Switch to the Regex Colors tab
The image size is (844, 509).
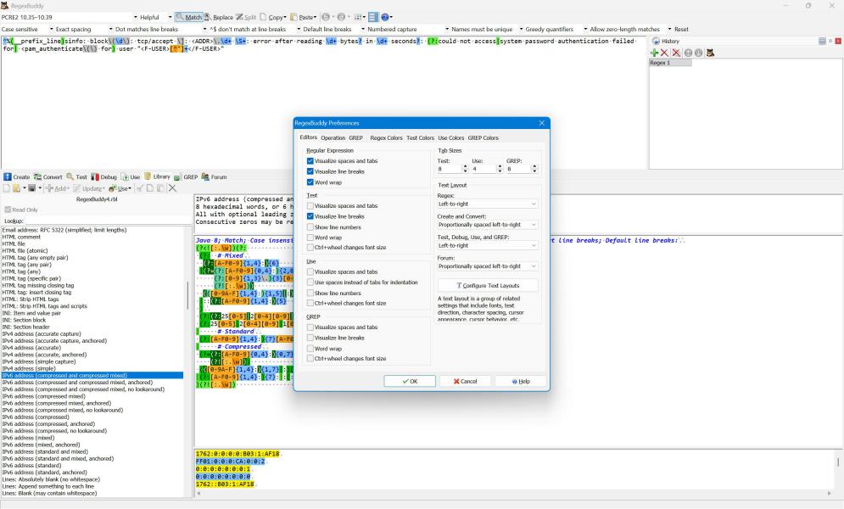pyautogui.click(x=386, y=137)
